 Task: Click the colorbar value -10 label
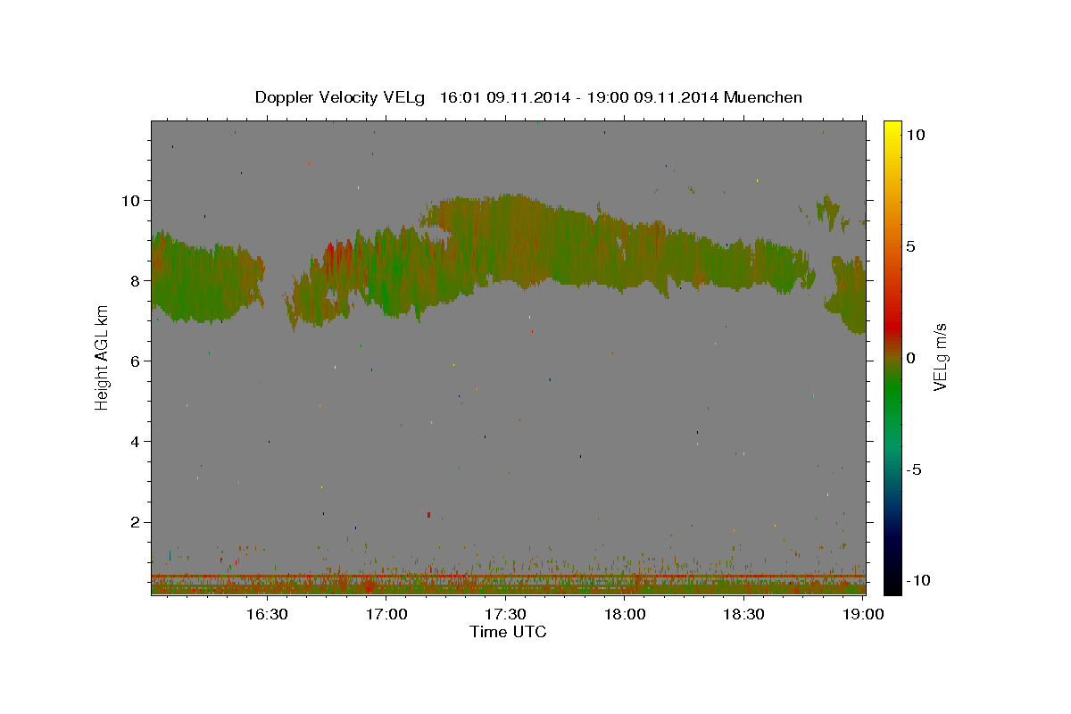point(918,580)
